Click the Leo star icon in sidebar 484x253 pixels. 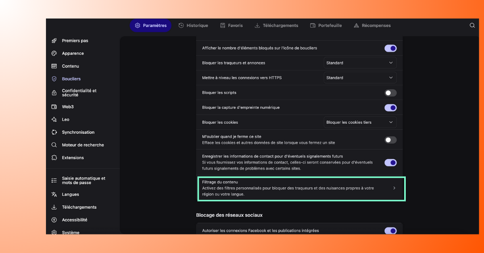click(x=54, y=120)
